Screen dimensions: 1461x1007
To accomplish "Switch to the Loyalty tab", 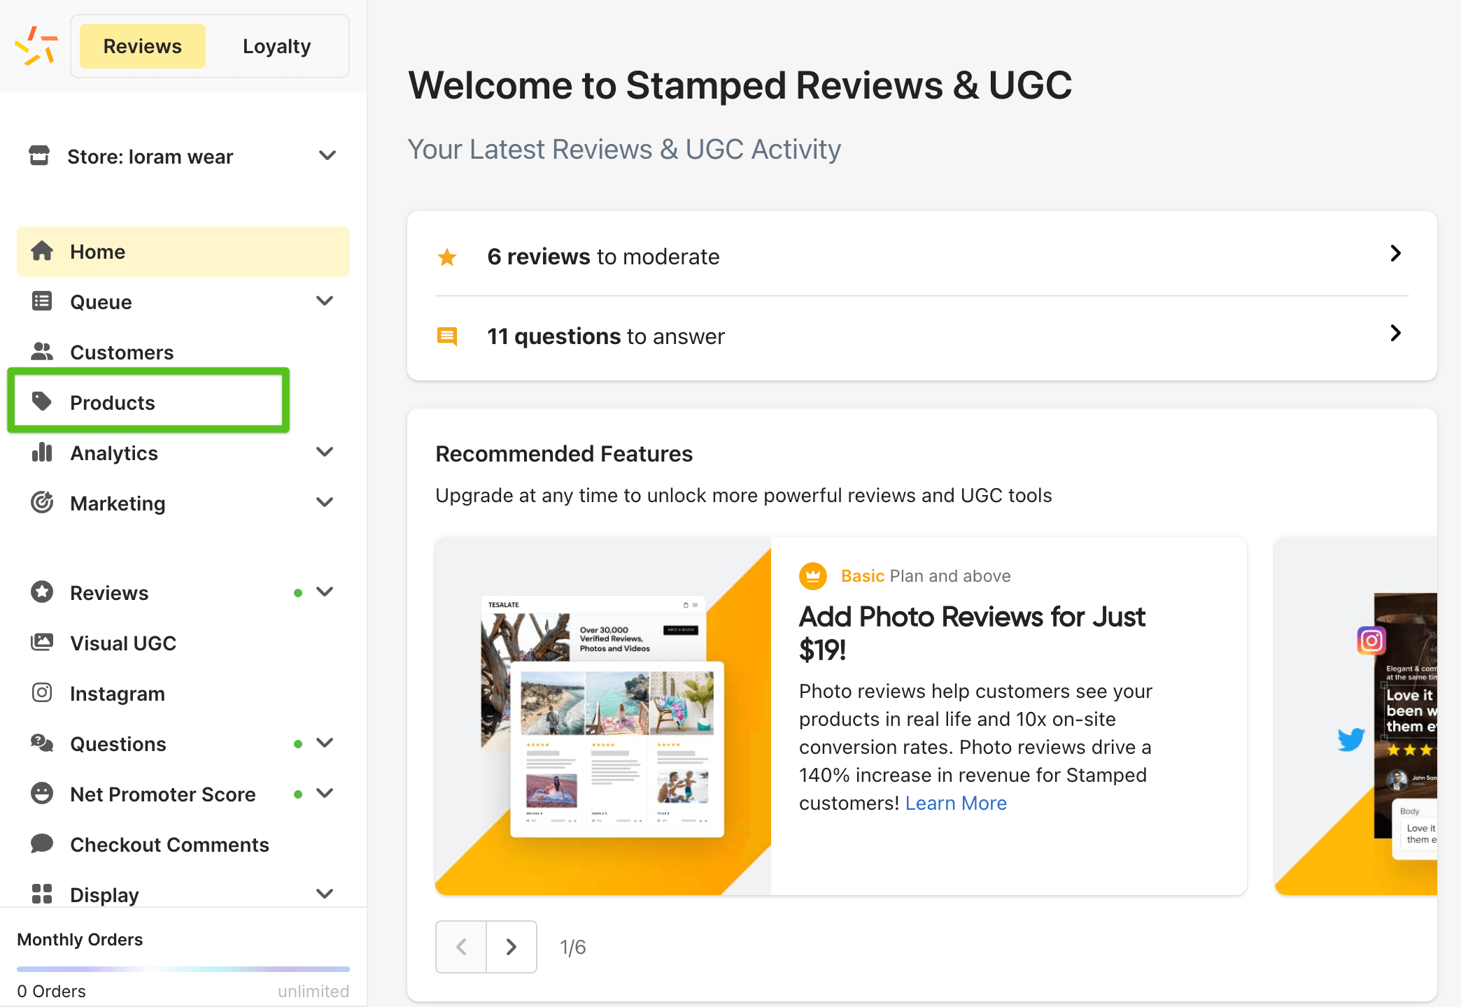I will click(276, 45).
